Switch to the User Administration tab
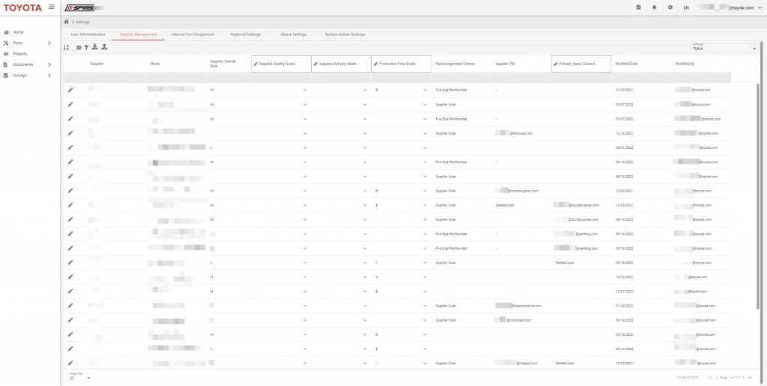 pyautogui.click(x=88, y=34)
